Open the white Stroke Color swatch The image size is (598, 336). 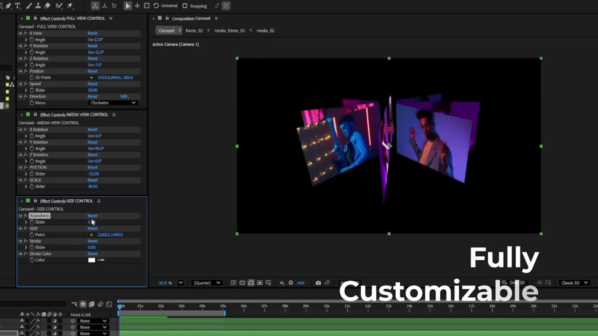[92, 260]
